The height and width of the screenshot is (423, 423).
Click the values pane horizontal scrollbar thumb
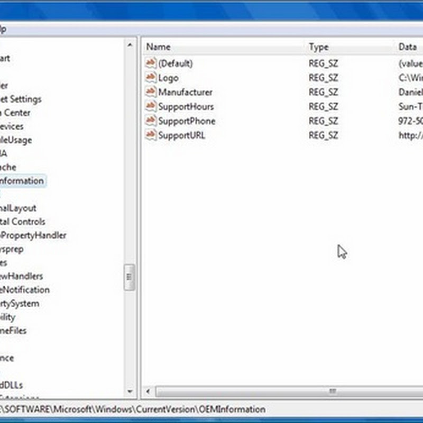[x=289, y=391]
